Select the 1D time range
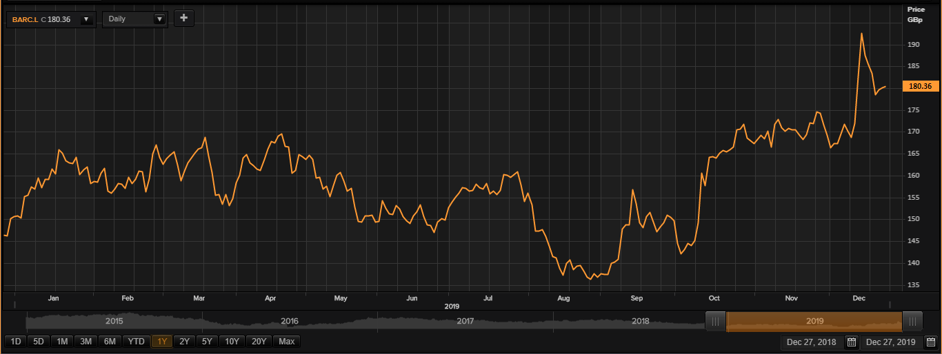 (x=16, y=341)
